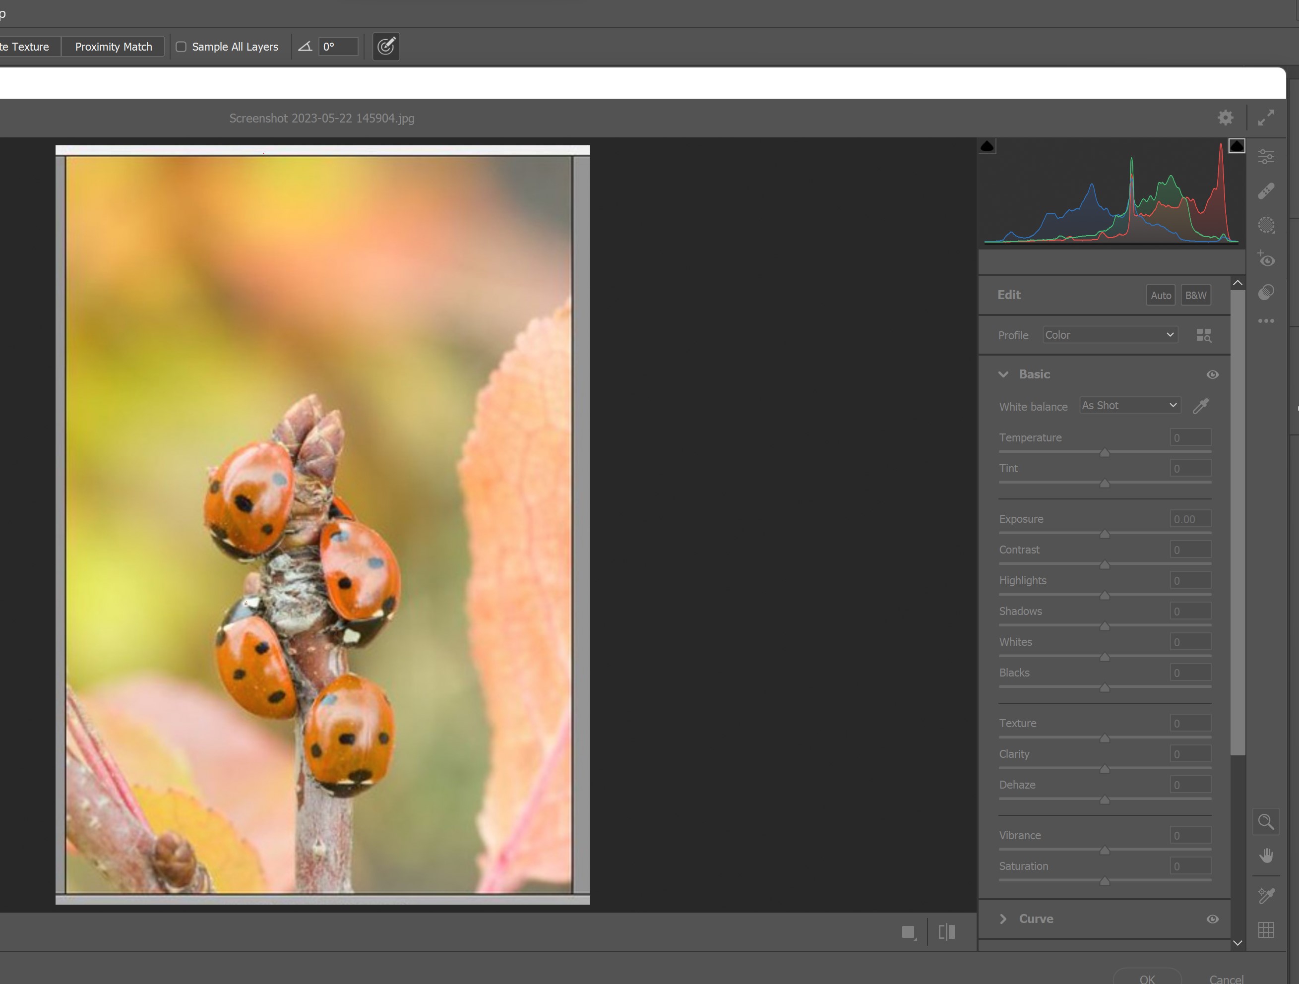Select the Red Eye removal tool

coord(1266,259)
